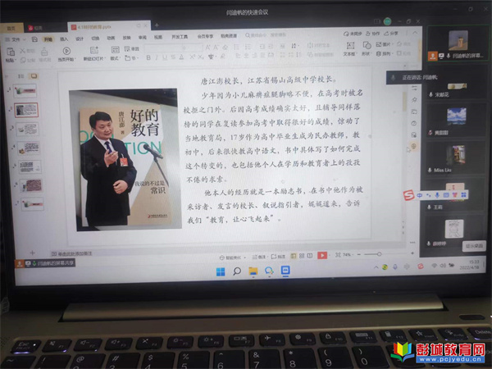Open the Developer Tools (开发工具) tab
Viewport: 492px width, 369px height.
pyautogui.click(x=180, y=37)
